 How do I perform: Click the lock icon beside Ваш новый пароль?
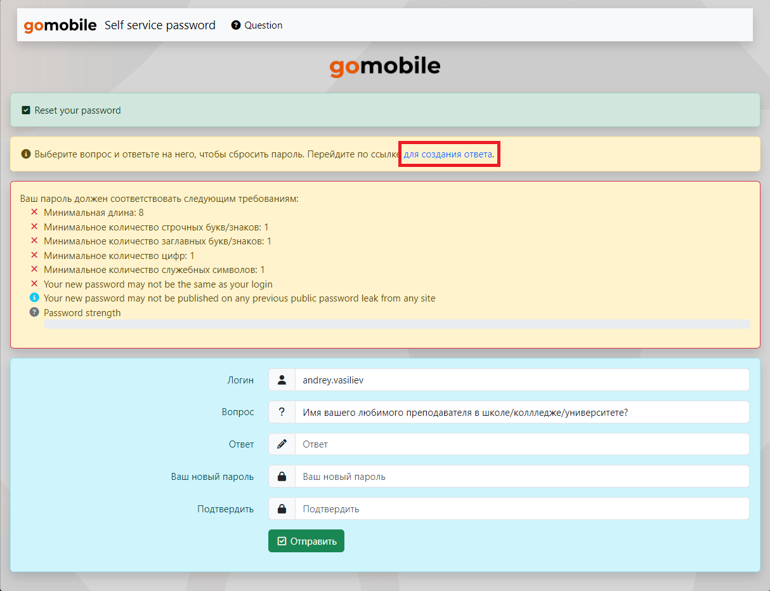(282, 477)
